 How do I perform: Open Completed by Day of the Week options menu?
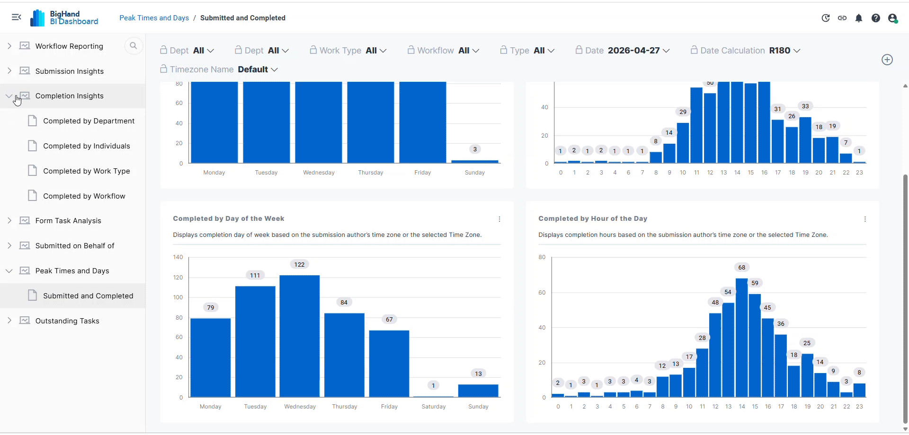pyautogui.click(x=499, y=219)
